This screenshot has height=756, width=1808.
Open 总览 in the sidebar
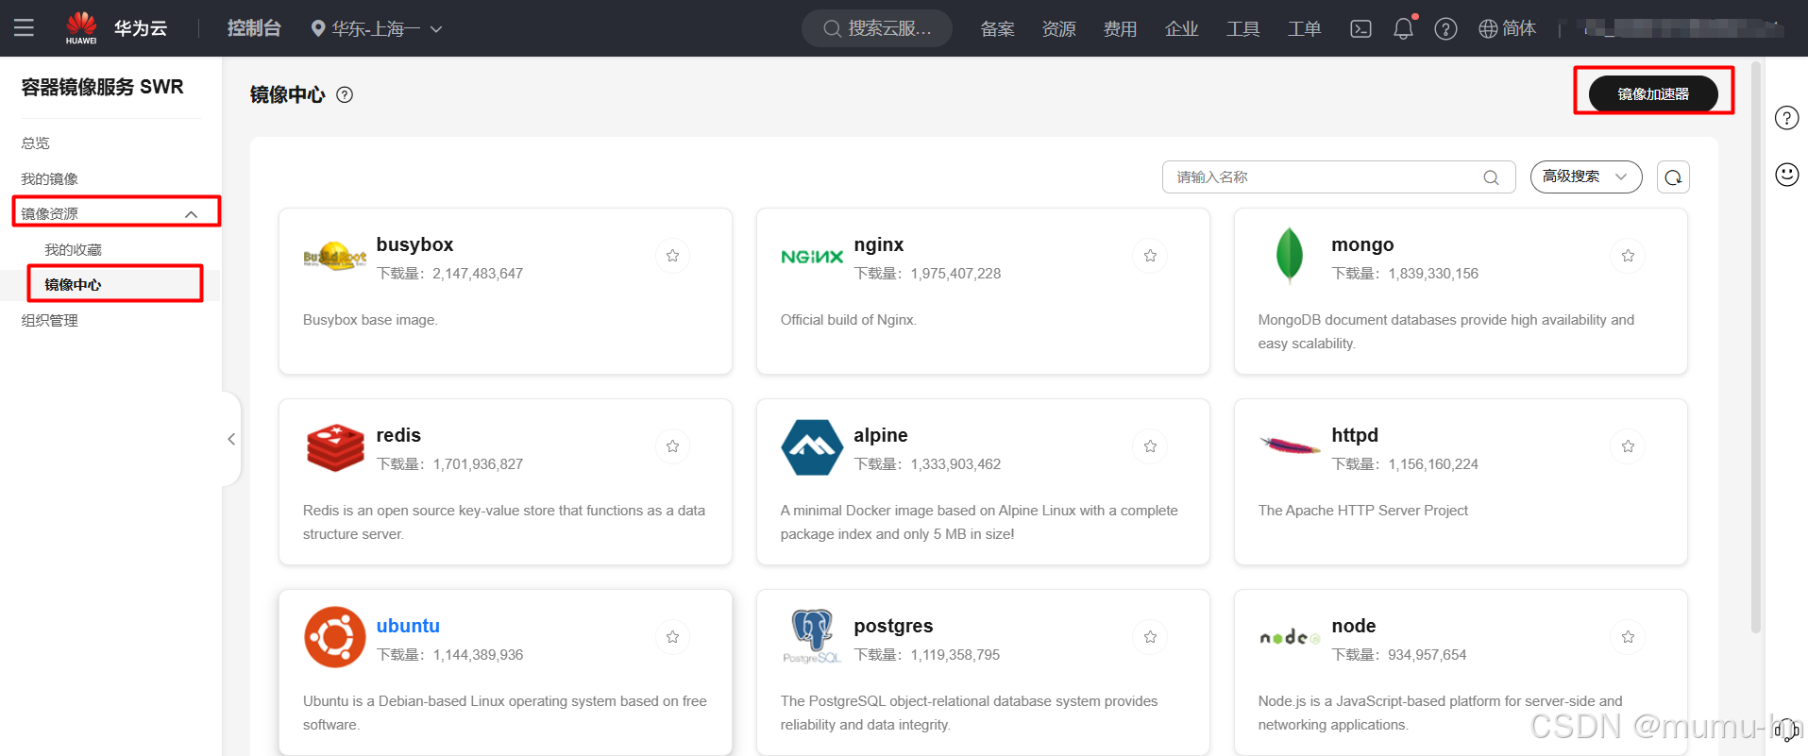(x=36, y=143)
